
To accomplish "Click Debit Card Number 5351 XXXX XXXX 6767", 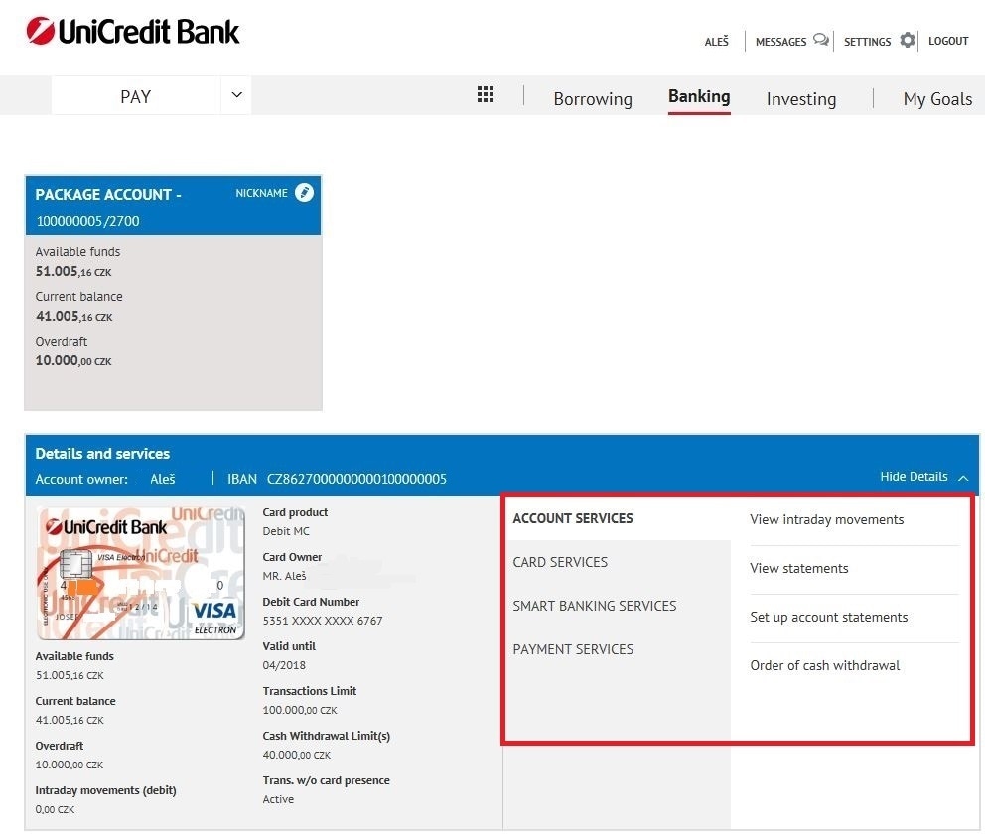I will click(323, 621).
